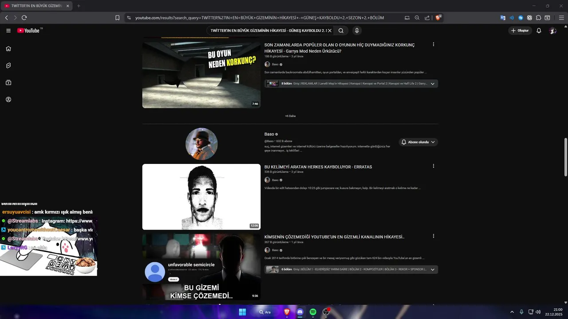Open the extensions puzzle icon
Viewport: 568px width, 319px height.
(538, 18)
